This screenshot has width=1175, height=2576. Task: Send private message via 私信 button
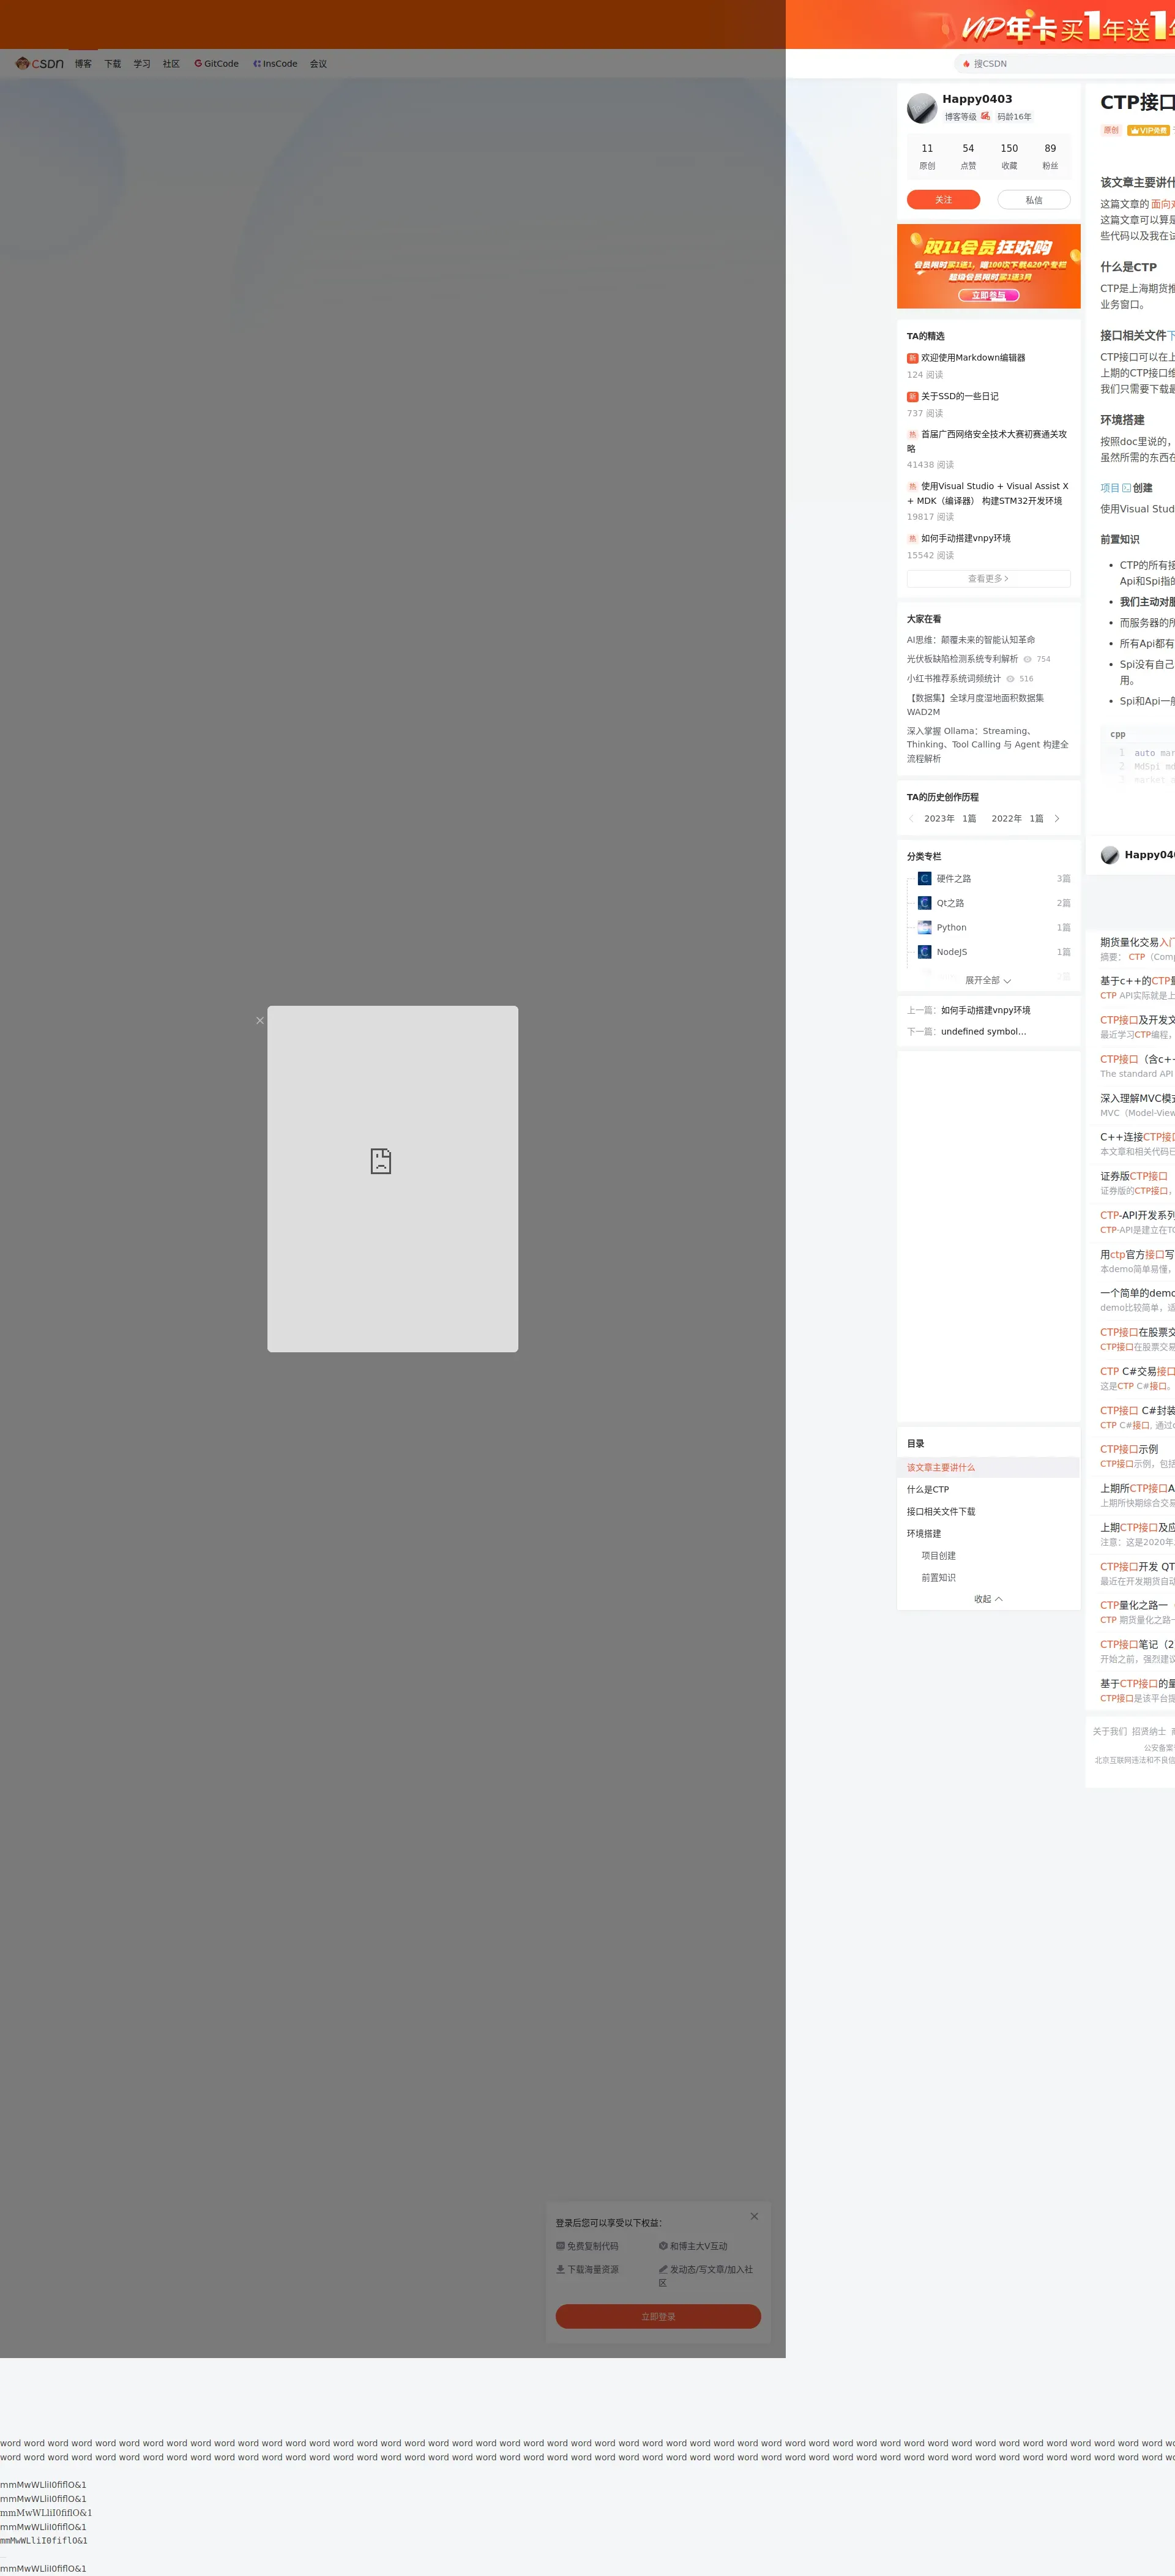1033,199
